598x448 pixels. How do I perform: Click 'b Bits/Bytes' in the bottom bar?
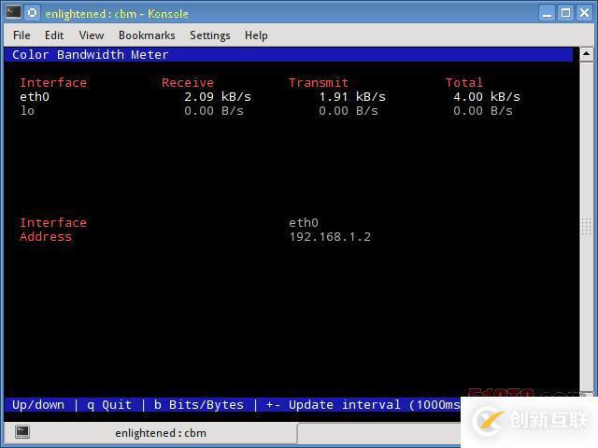pos(199,404)
